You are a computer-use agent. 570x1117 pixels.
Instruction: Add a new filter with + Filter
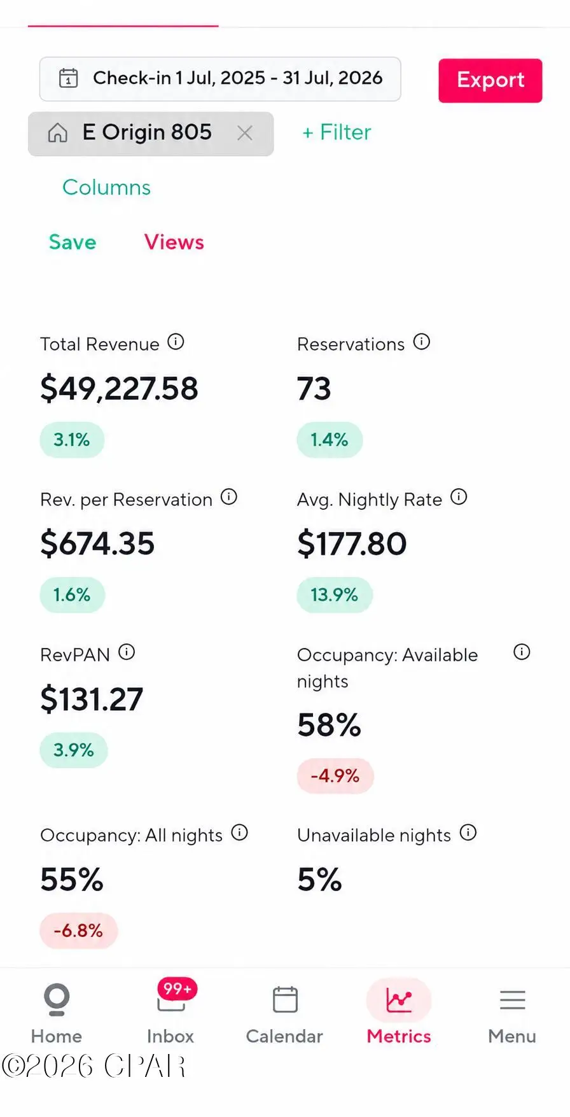coord(337,132)
